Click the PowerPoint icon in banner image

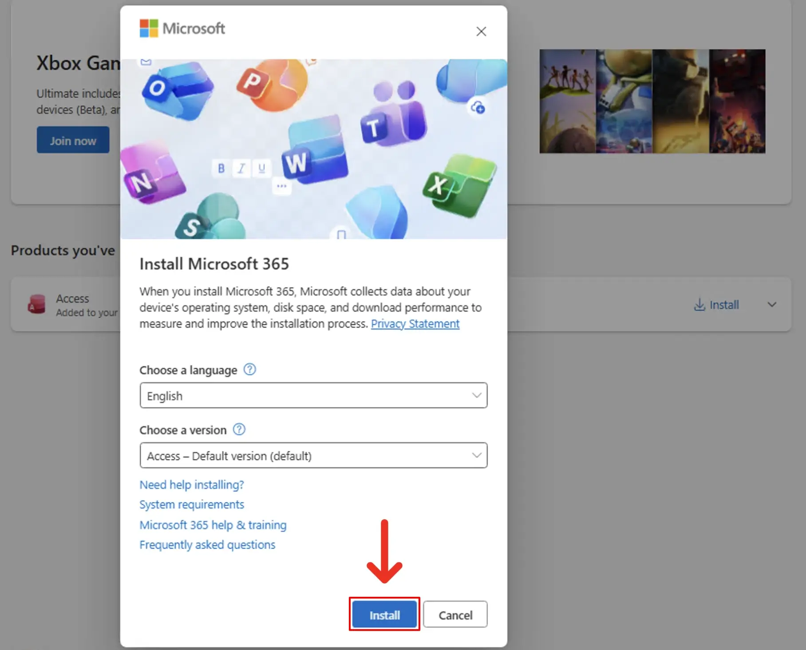(271, 84)
